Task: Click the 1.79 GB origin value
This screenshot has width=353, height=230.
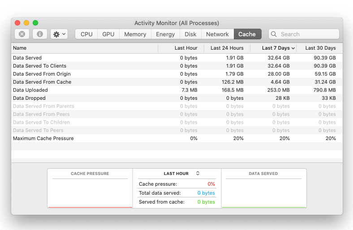Action: click(x=234, y=74)
